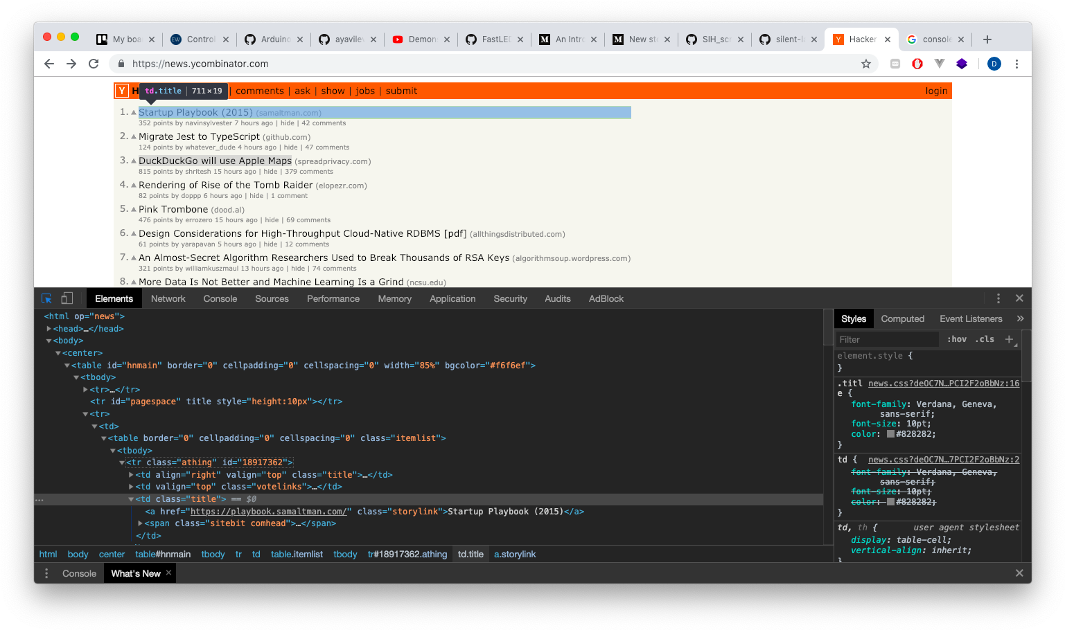Switch to the Network tab
The width and height of the screenshot is (1065, 630).
(168, 298)
